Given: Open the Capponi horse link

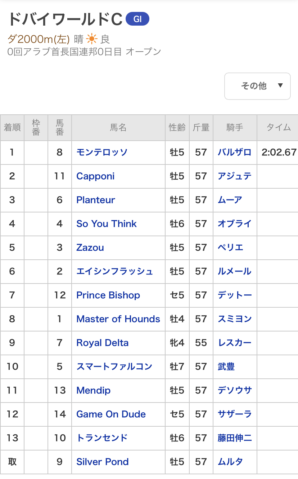Looking at the screenshot, I should [x=95, y=176].
